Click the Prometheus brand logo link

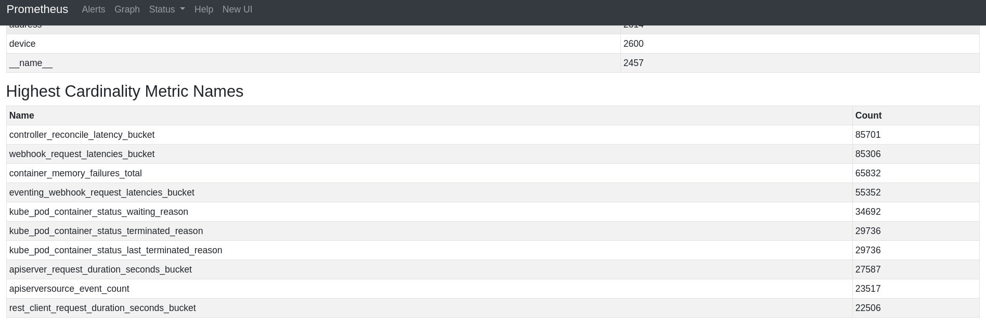point(37,9)
